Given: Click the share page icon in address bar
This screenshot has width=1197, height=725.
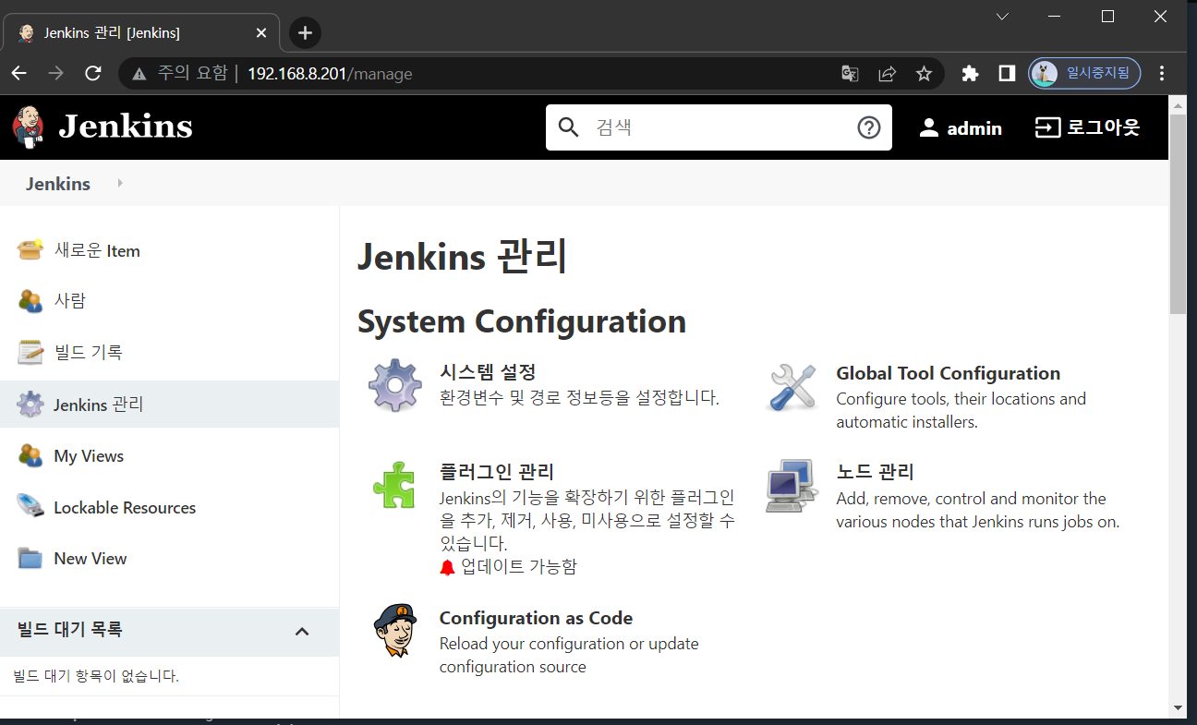Looking at the screenshot, I should click(887, 74).
